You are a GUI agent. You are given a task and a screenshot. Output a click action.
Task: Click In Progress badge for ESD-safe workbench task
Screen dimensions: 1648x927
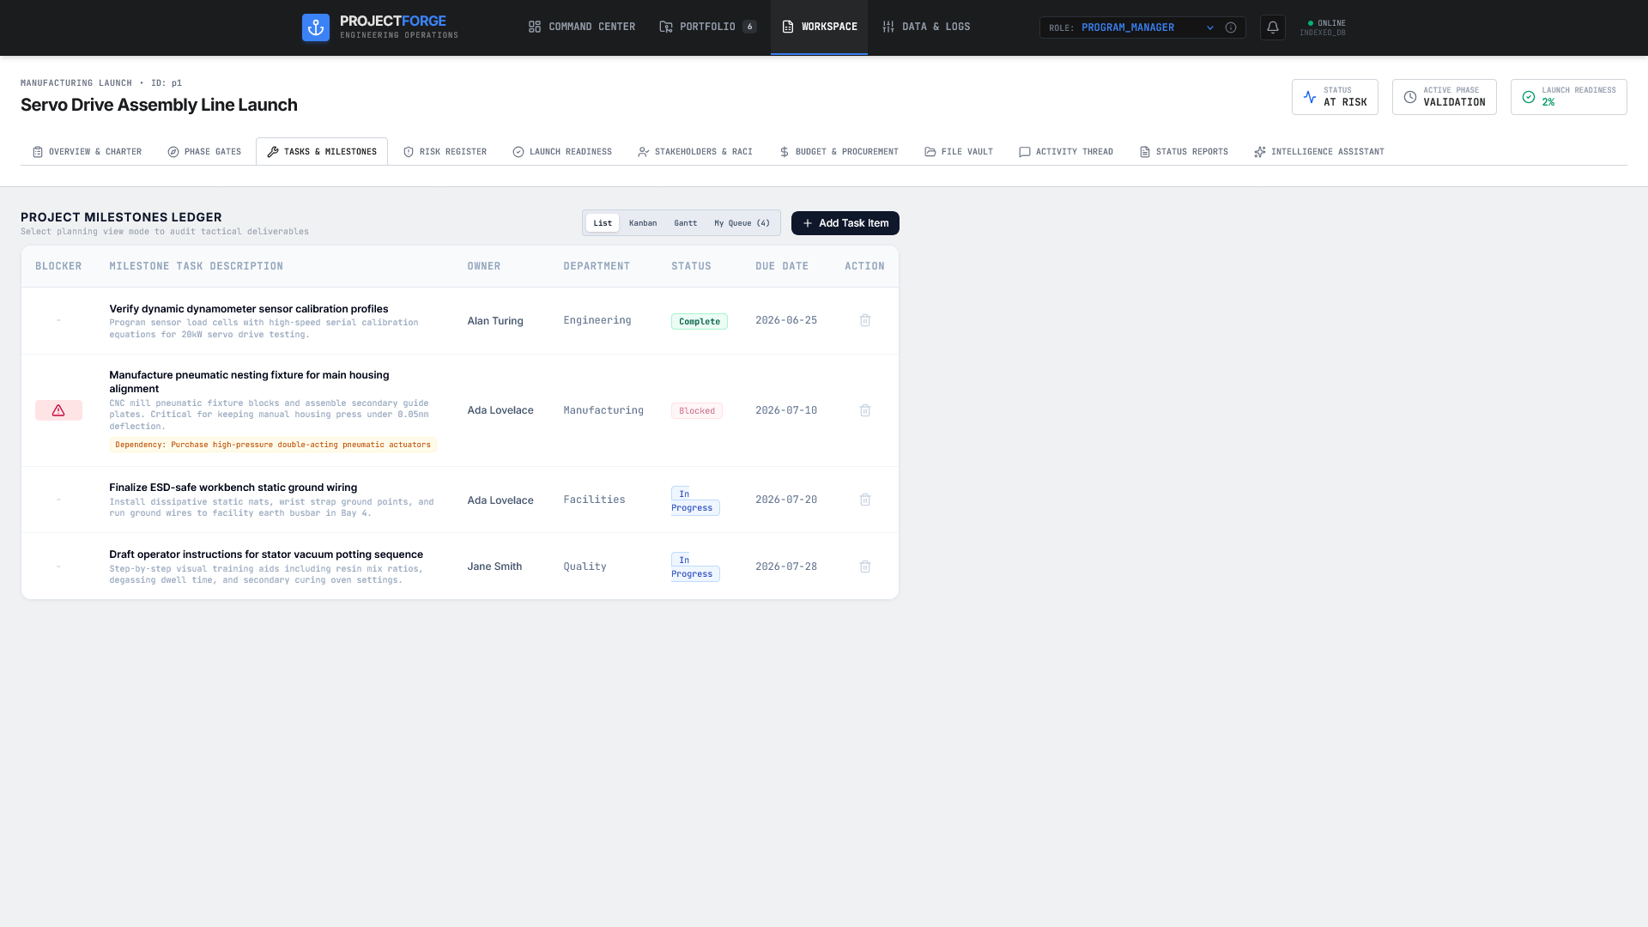coord(695,500)
